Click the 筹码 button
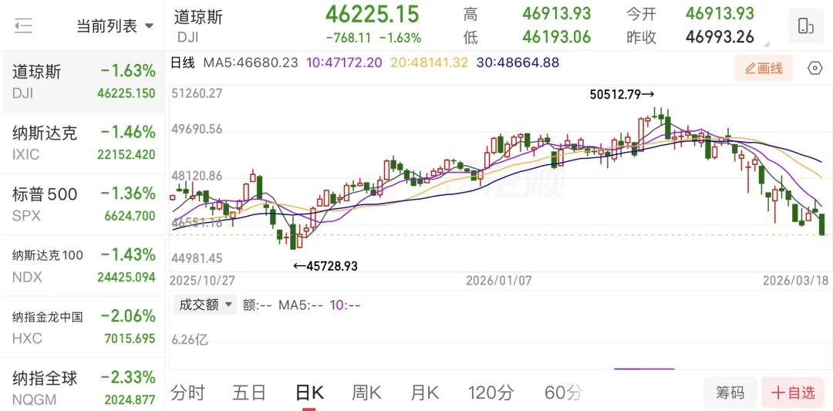The height and width of the screenshot is (411, 833). [x=730, y=392]
